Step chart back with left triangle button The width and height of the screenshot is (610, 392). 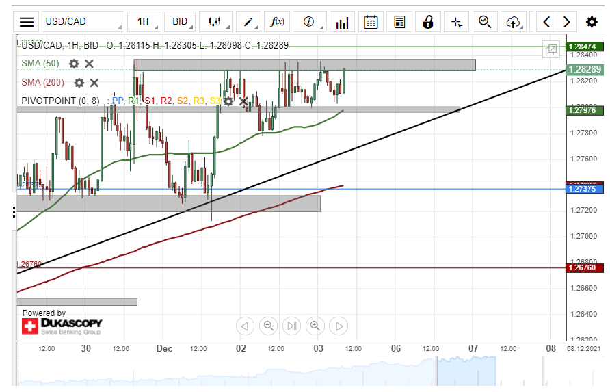(245, 326)
